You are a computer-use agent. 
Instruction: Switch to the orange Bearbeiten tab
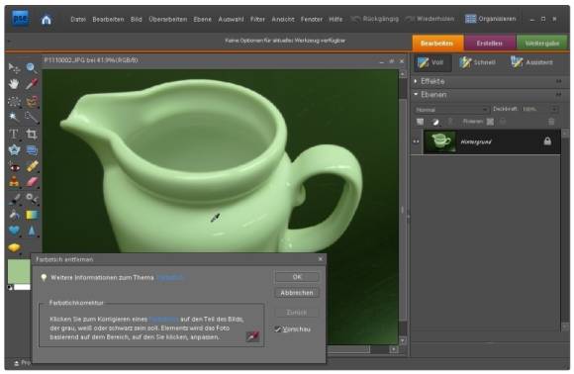(437, 43)
